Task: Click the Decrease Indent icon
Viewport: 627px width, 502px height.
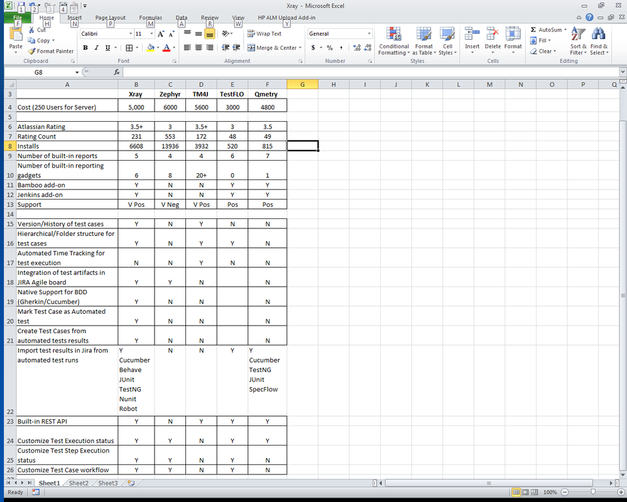Action: [x=226, y=48]
